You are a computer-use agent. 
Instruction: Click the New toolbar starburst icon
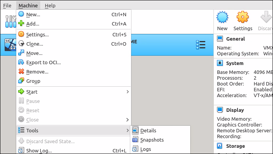click(222, 17)
